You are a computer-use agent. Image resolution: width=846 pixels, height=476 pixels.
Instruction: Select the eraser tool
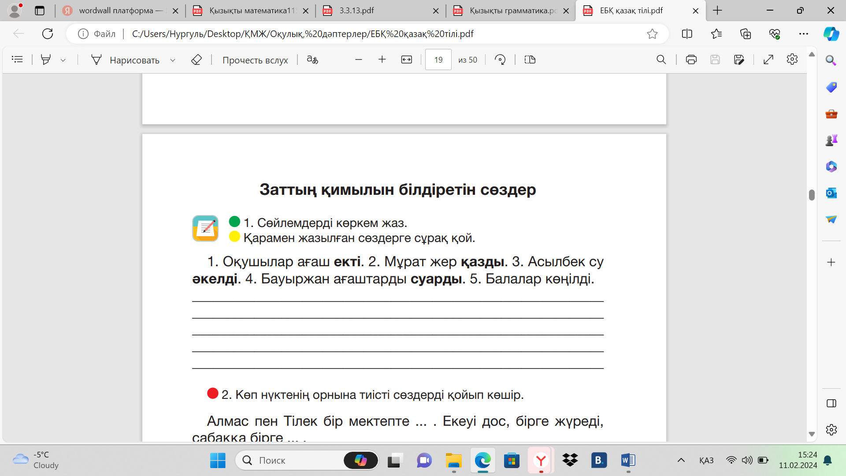(x=197, y=59)
